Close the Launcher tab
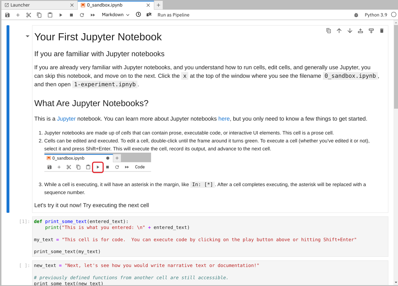The height and width of the screenshot is (286, 398). pos(72,5)
